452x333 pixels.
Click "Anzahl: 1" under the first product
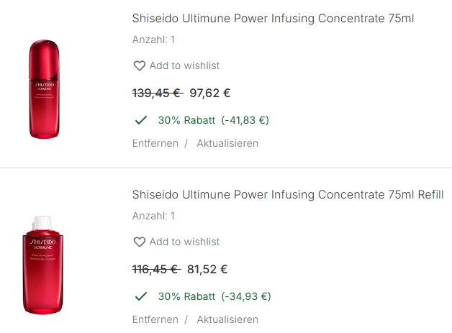tap(153, 40)
